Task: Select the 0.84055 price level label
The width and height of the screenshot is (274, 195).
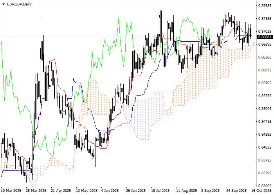Action: [265, 147]
